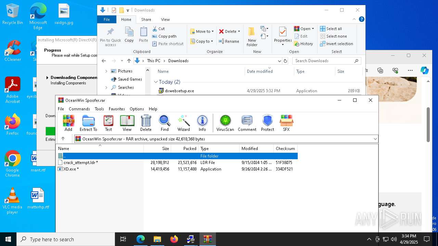Click Search Downloads field
This screenshot has height=246, width=438.
pos(327,61)
